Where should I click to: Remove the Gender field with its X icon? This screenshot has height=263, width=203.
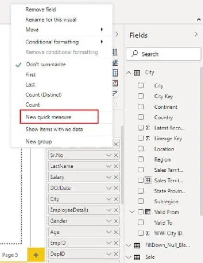116,221
